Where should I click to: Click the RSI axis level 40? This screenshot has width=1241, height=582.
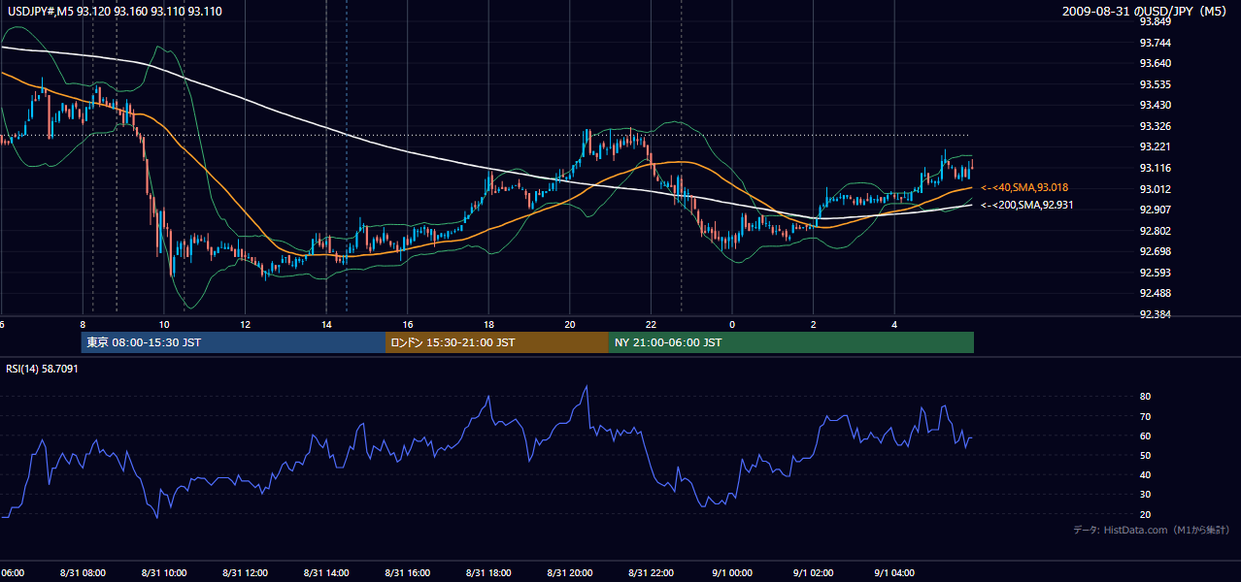click(1145, 474)
